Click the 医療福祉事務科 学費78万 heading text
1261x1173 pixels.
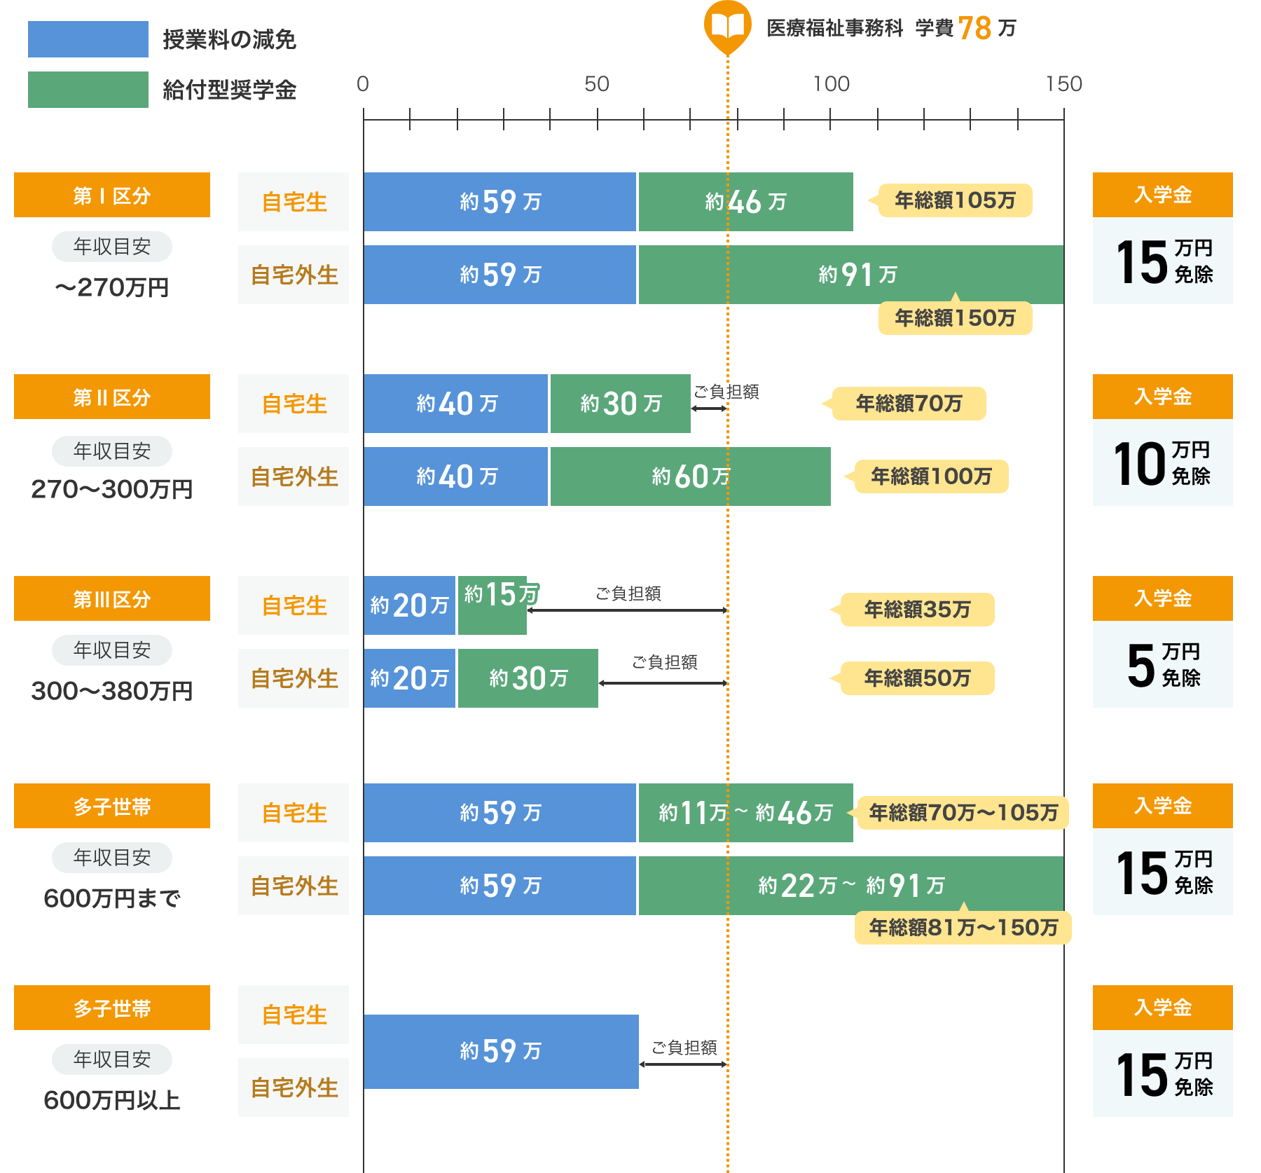coord(890,28)
